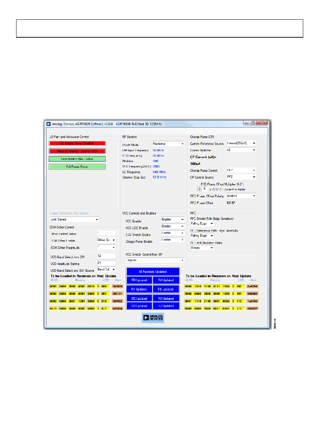This screenshot has width=329, height=426.
Task: Click the LO Frequency value 140 MHz
Action: [x=159, y=172]
